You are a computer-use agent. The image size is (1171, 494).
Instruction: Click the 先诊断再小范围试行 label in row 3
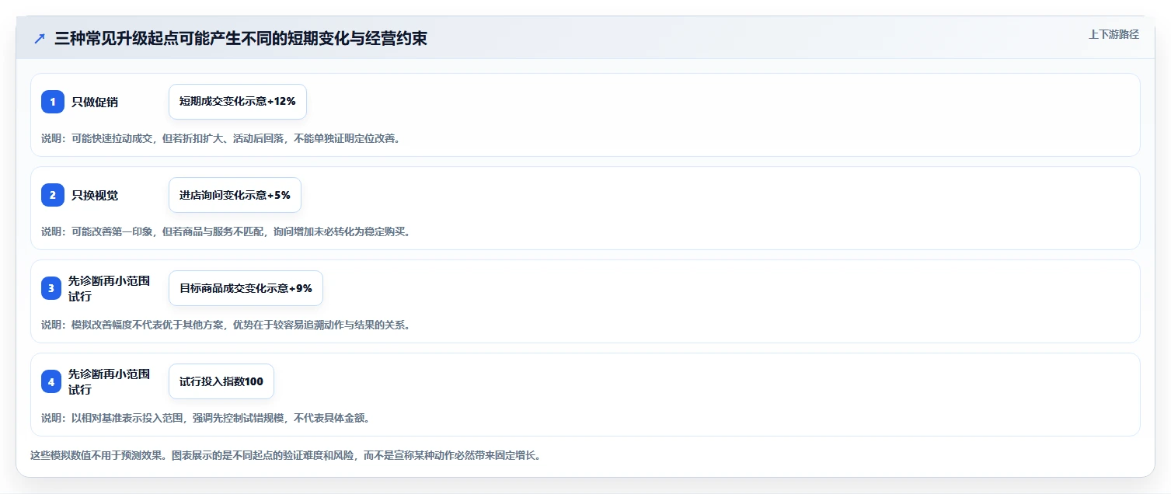click(x=109, y=288)
